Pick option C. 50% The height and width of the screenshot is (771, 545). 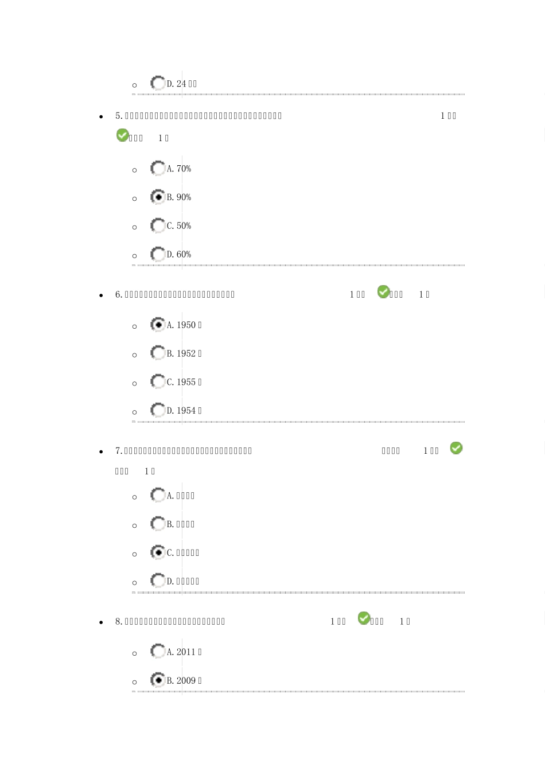tap(158, 226)
